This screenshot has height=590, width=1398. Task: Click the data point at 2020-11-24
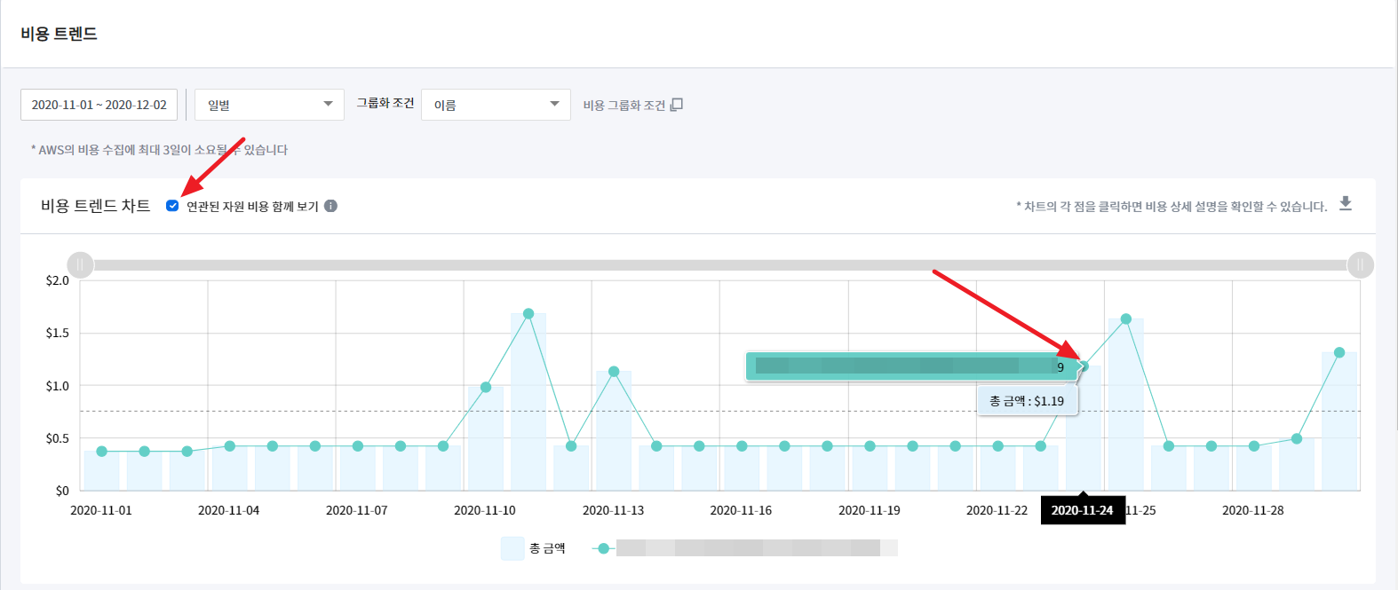pos(1083,366)
